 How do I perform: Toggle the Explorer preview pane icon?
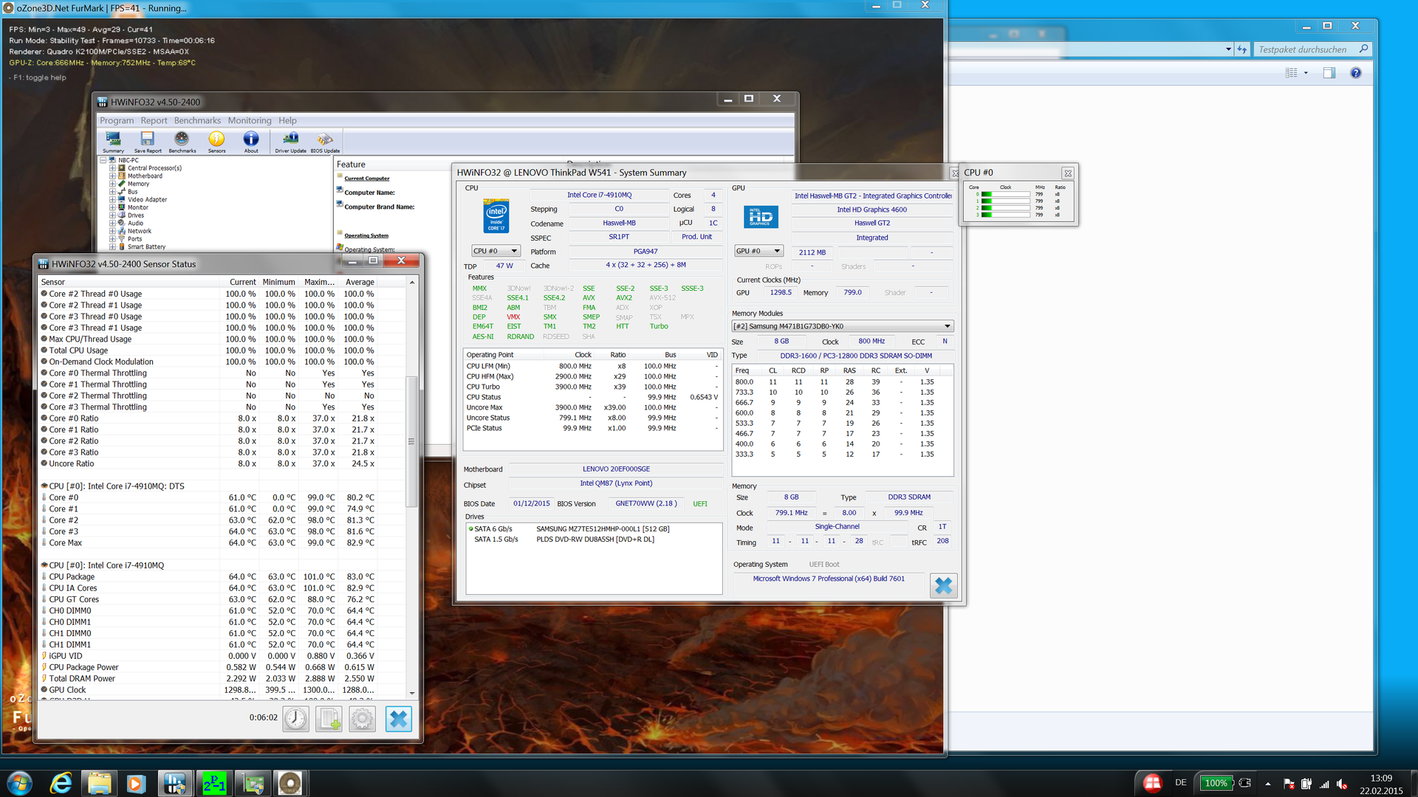pos(1329,73)
